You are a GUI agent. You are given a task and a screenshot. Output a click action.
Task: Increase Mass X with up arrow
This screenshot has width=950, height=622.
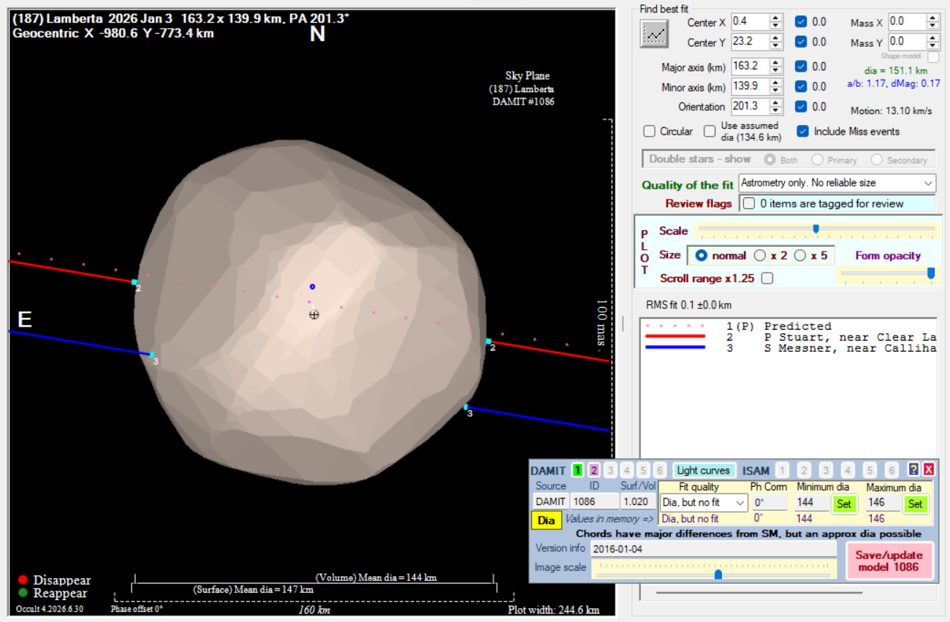tap(933, 18)
